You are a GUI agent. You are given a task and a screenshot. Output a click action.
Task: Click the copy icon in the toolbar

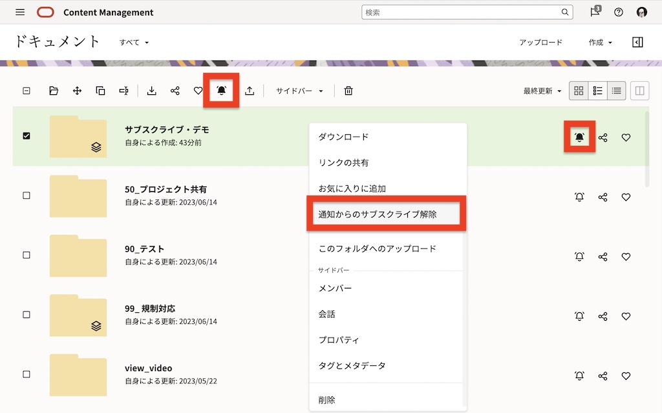tap(100, 91)
